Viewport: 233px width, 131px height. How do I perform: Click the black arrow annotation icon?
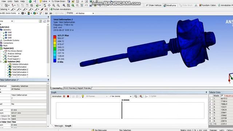point(42,9)
